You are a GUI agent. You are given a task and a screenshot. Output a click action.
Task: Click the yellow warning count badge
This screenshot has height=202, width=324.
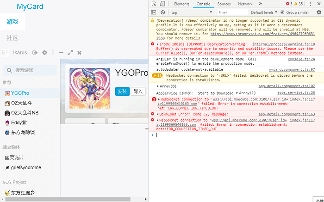tap(299, 4)
